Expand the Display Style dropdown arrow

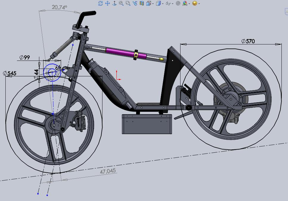pyautogui.click(x=163, y=4)
